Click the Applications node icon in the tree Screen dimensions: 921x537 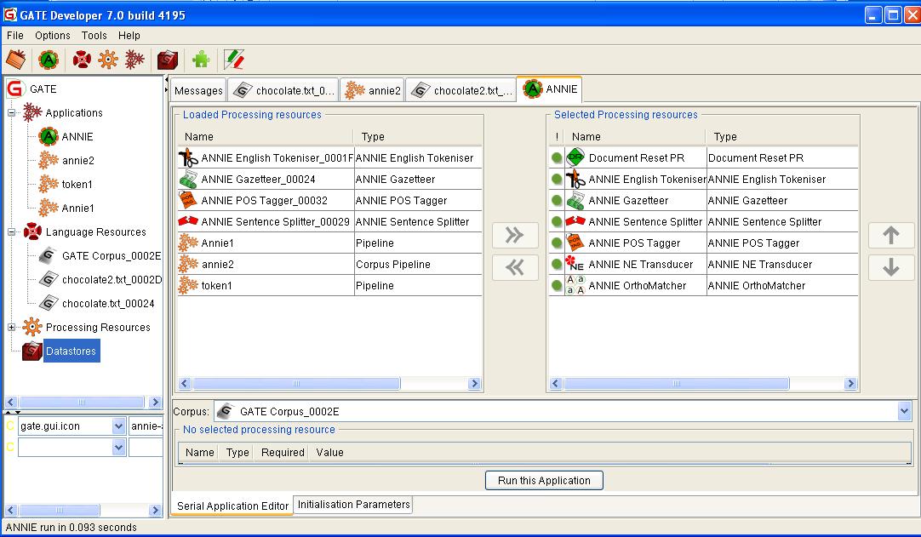point(32,112)
